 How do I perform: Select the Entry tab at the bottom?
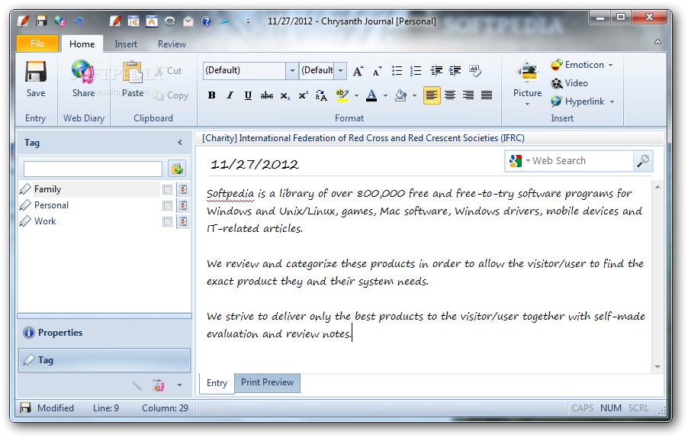[x=217, y=383]
